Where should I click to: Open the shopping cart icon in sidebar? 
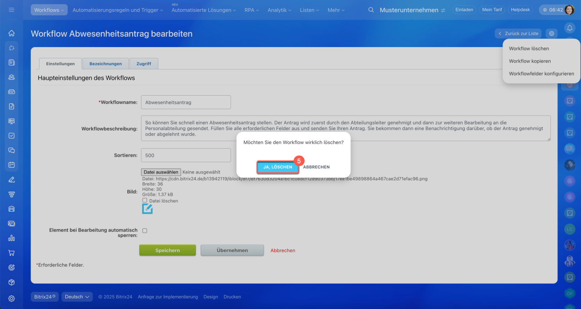click(x=12, y=253)
